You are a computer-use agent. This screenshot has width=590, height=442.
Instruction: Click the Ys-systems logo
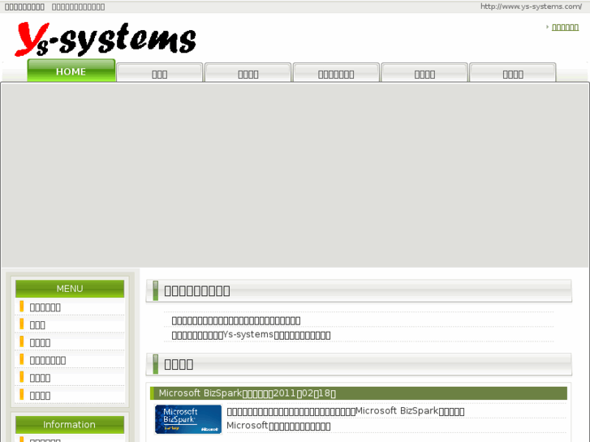[106, 39]
